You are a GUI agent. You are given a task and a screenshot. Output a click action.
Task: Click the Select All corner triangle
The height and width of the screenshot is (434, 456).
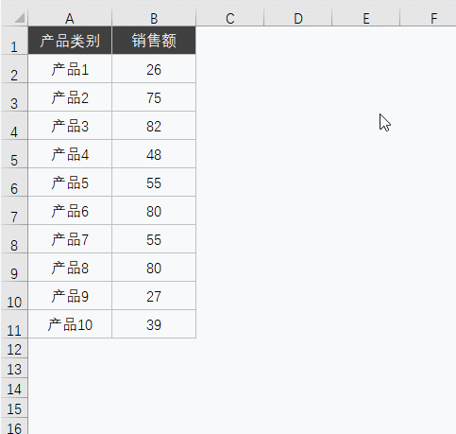20,18
